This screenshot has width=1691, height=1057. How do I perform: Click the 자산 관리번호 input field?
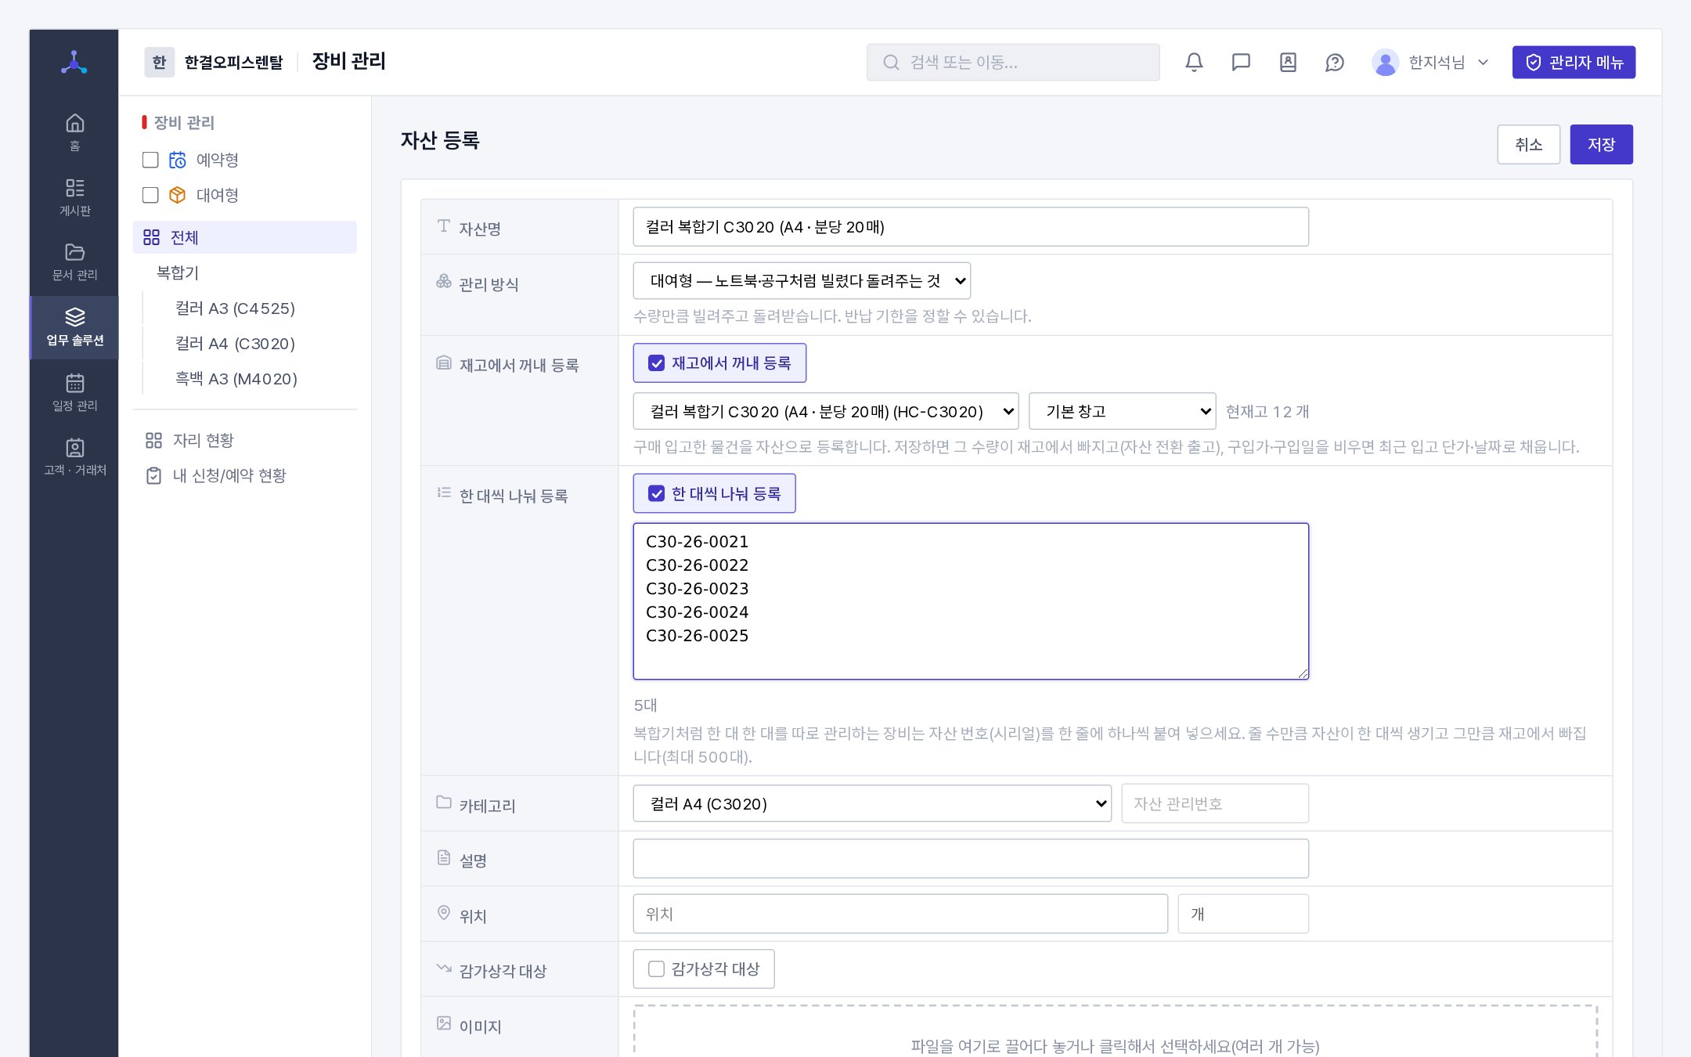click(1215, 804)
